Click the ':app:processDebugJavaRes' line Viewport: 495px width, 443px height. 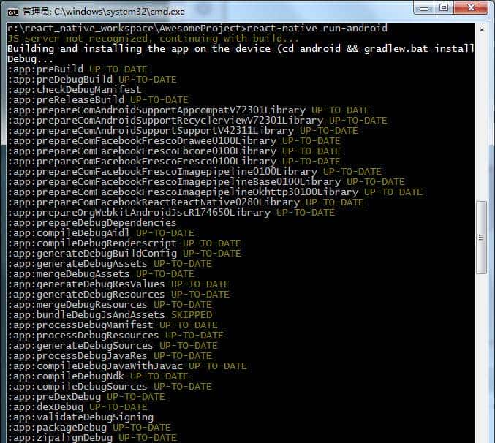[110, 355]
